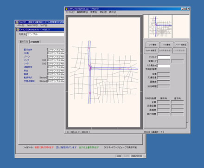Open the 画面制御 menu
This screenshot has width=204, height=168.
pos(82,12)
